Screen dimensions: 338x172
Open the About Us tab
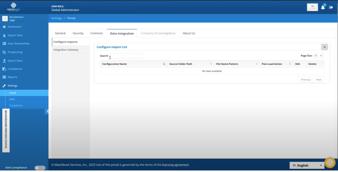(x=189, y=33)
